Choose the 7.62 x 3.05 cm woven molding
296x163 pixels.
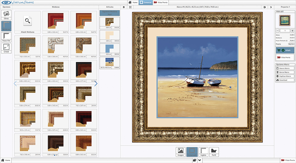pyautogui.click(x=28, y=47)
